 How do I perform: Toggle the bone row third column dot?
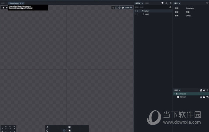14,129
